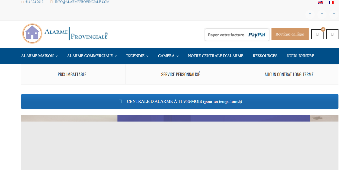Viewport: 339px width, 170px height.
Task: Click the middle round social icon in top bar
Action: 322,15
